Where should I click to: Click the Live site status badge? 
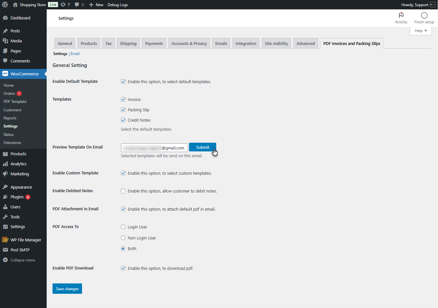pos(53,5)
